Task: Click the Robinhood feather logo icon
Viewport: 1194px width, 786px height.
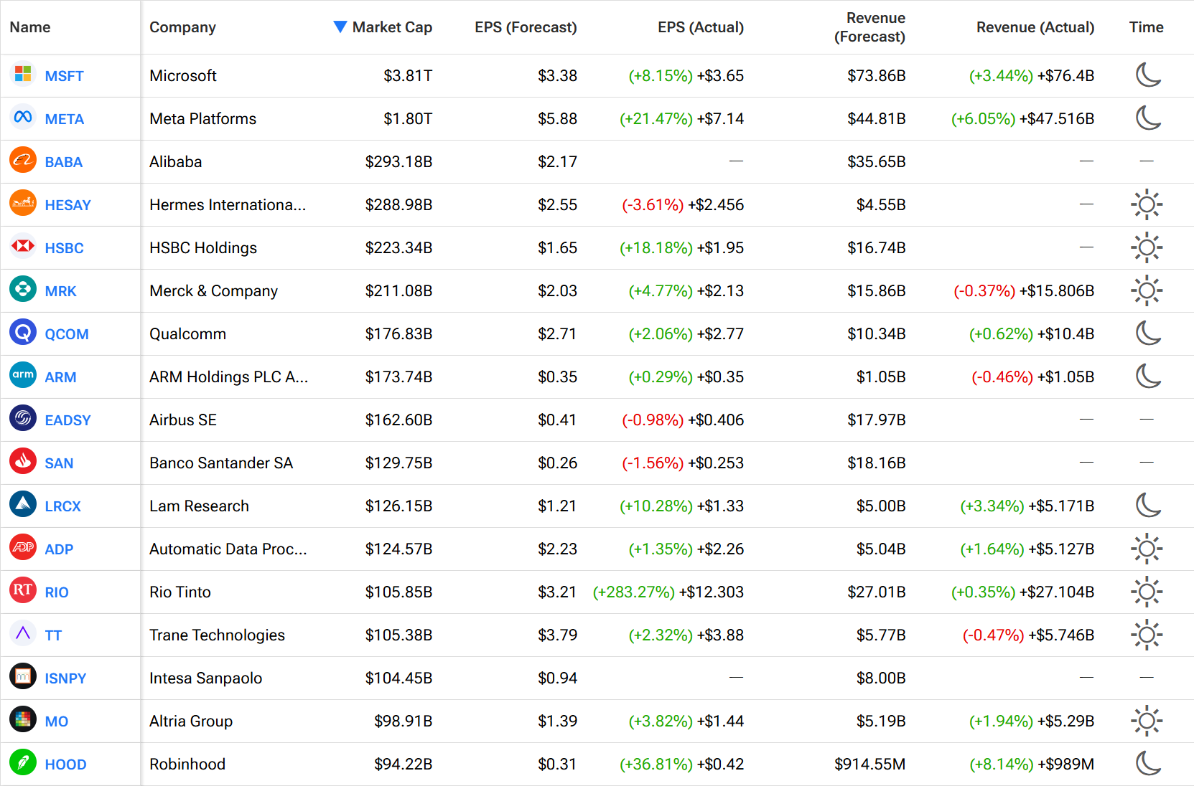Action: tap(23, 762)
